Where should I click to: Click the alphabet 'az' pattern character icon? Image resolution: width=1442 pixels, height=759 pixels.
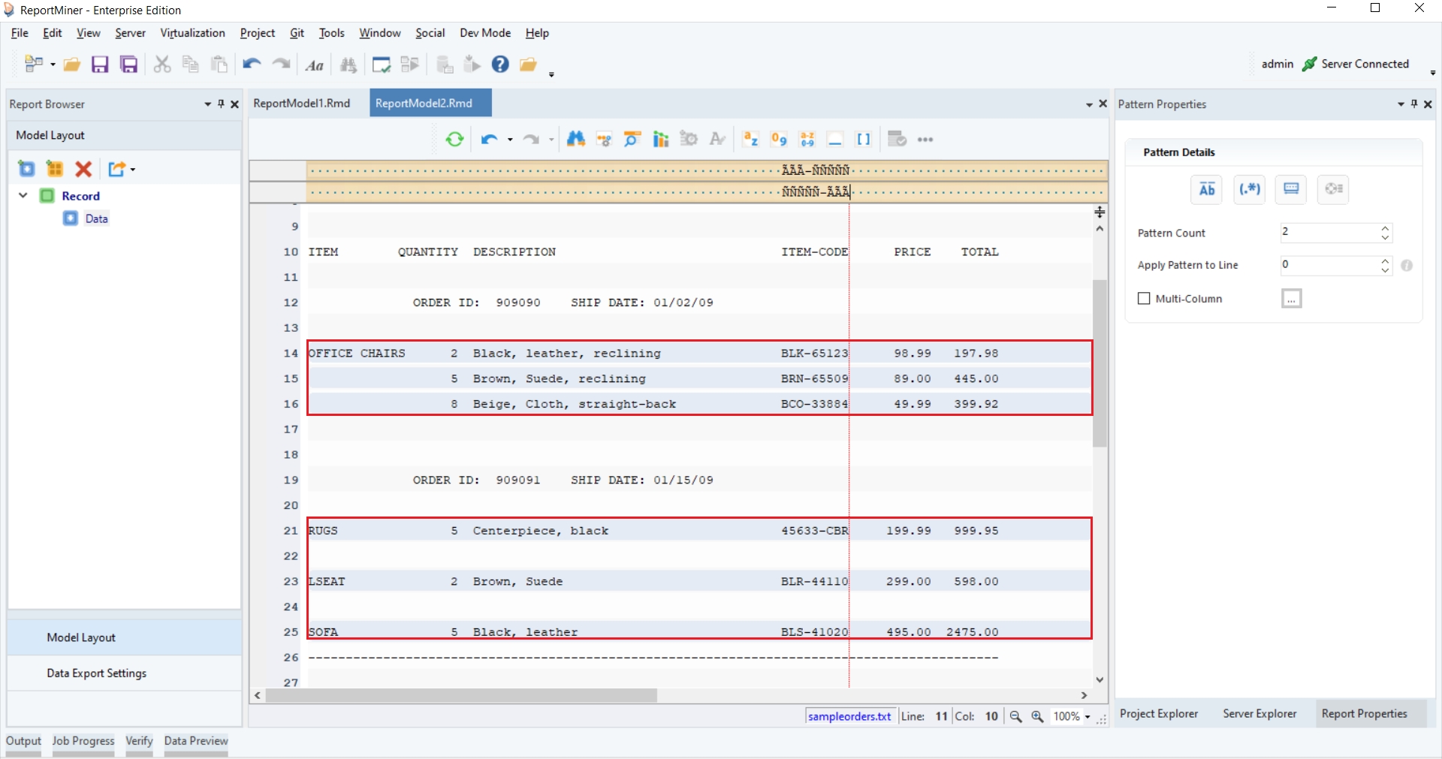[750, 140]
